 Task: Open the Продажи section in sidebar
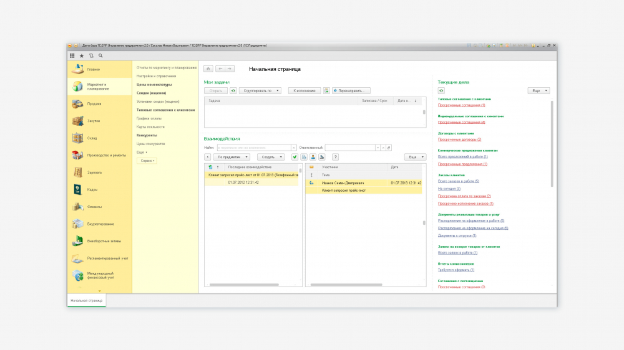[94, 104]
